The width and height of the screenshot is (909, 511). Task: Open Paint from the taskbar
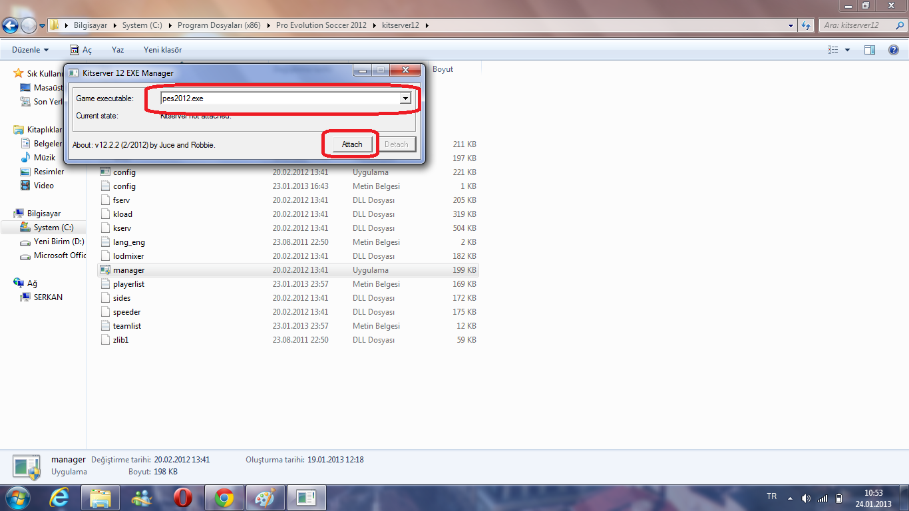click(266, 498)
